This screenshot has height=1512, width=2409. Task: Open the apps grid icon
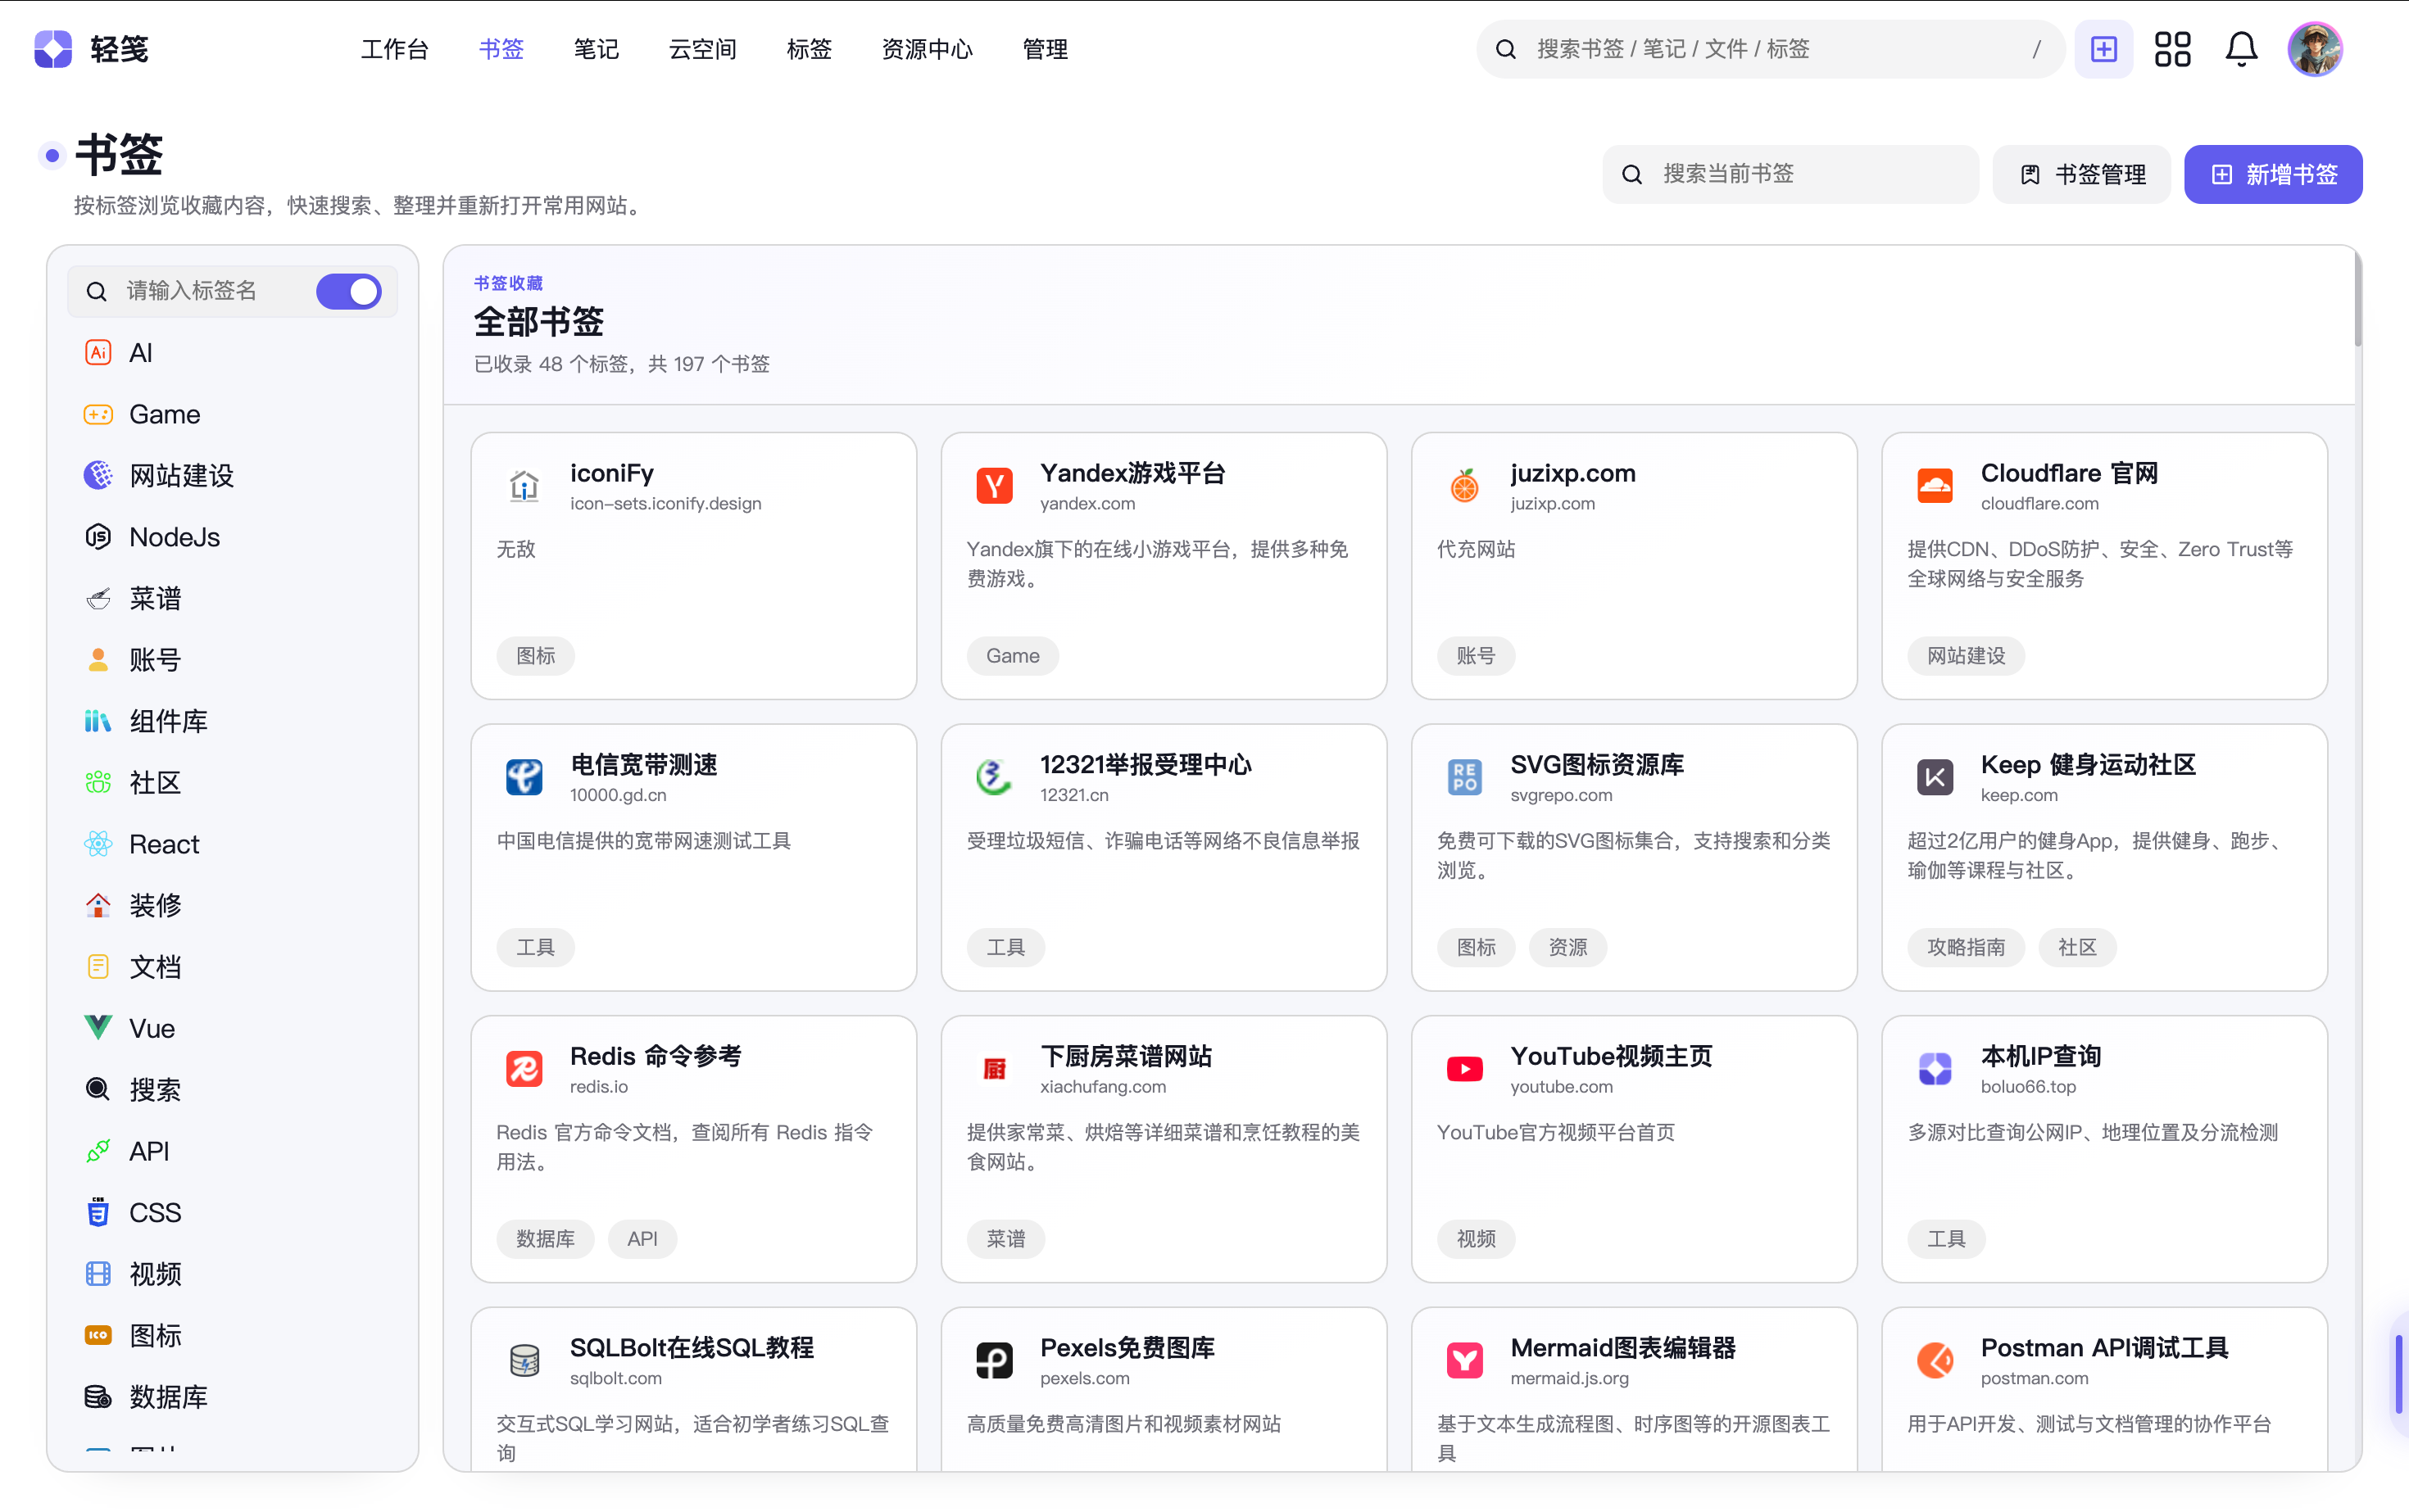click(x=2172, y=49)
